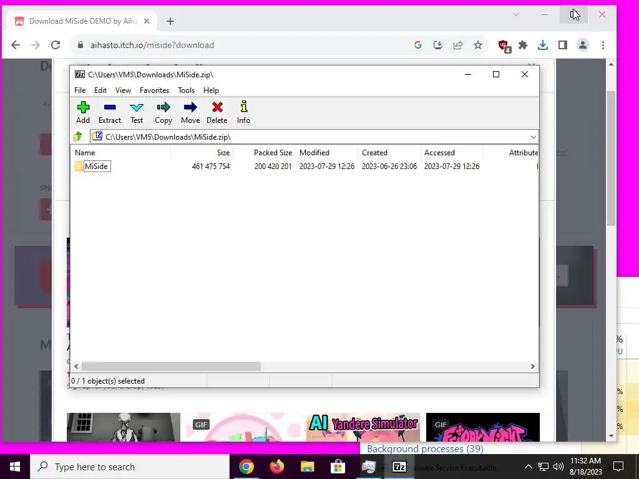Viewport: 639px width, 479px height.
Task: Open the Chrome profile avatar
Action: pos(583,45)
